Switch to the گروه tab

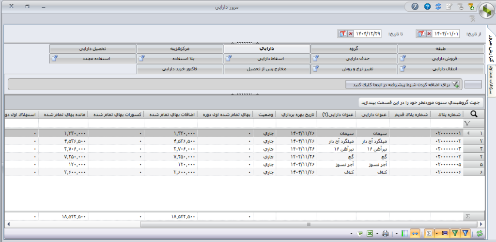[x=354, y=49]
